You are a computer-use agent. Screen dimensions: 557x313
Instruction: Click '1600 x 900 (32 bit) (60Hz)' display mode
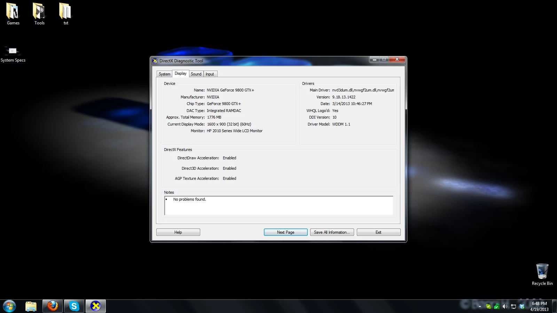(x=229, y=124)
